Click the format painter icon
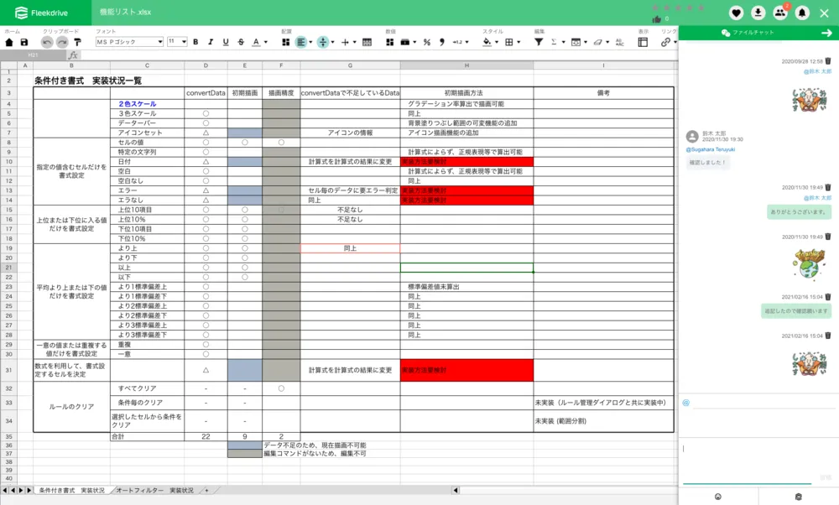The height and width of the screenshot is (505, 839). click(77, 42)
